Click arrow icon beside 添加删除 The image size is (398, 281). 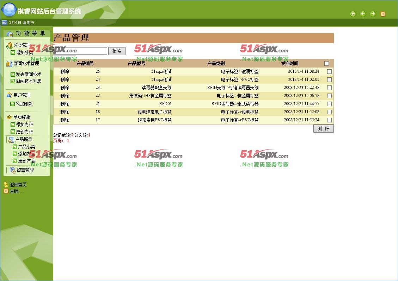pos(12,104)
